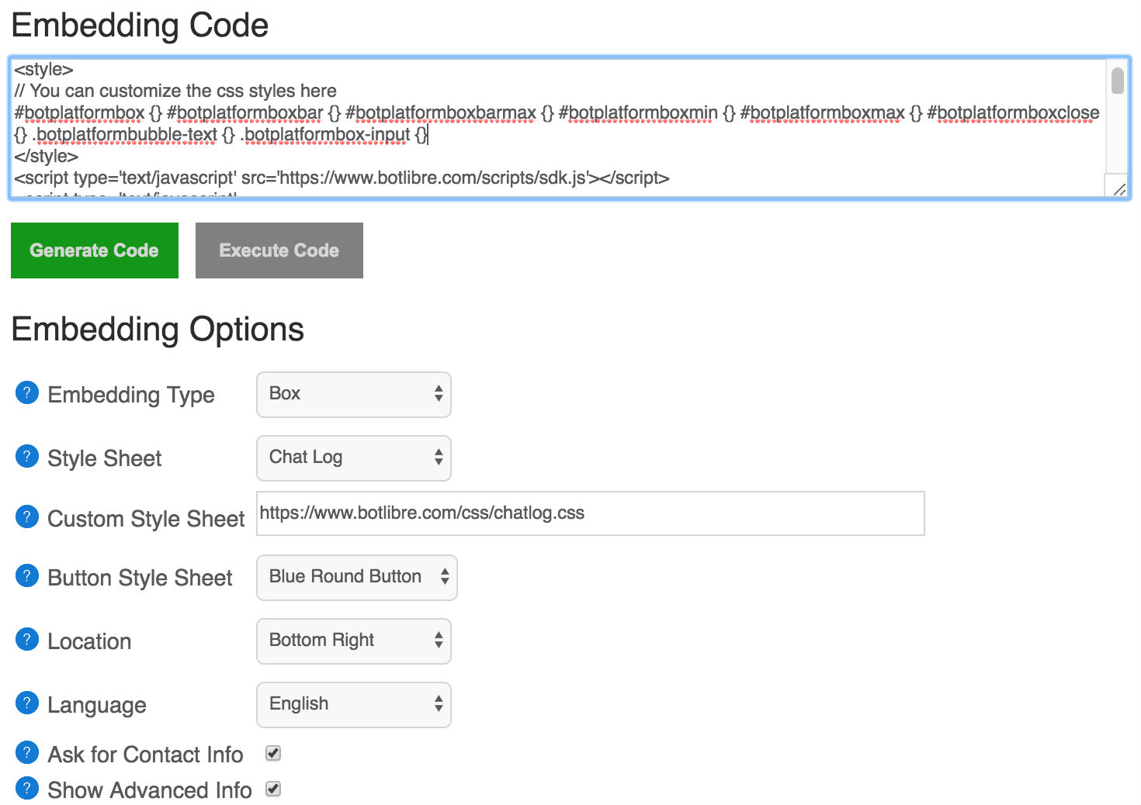The image size is (1141, 805).
Task: Click the Embedding Type label
Action: [x=131, y=395]
